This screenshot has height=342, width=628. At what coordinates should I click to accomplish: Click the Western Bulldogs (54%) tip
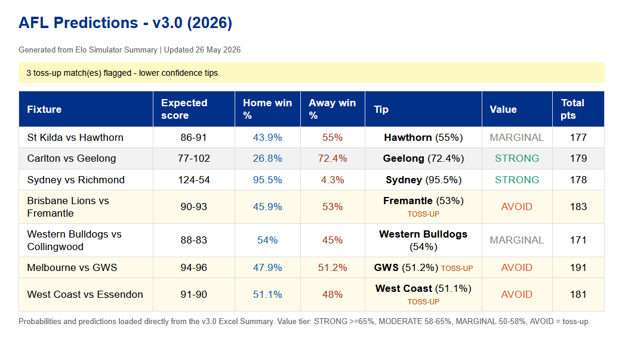pyautogui.click(x=423, y=241)
